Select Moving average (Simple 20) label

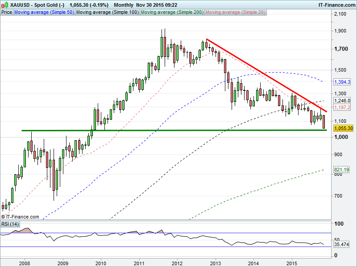235,12
